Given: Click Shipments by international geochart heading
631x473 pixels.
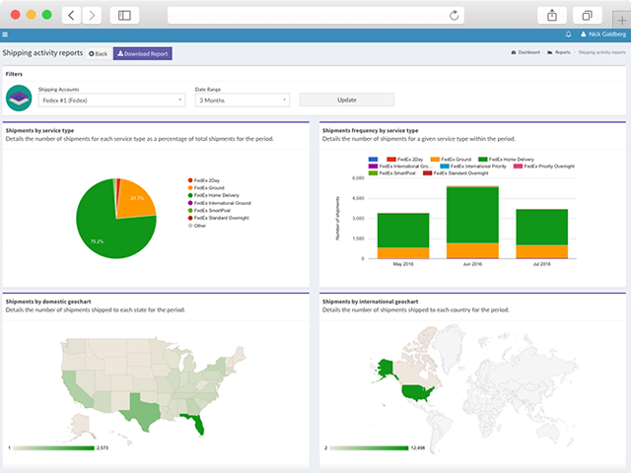Looking at the screenshot, I should coord(370,302).
